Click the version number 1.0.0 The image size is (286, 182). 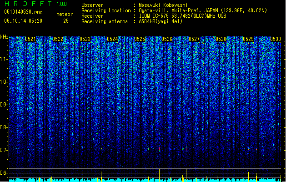coord(62,4)
